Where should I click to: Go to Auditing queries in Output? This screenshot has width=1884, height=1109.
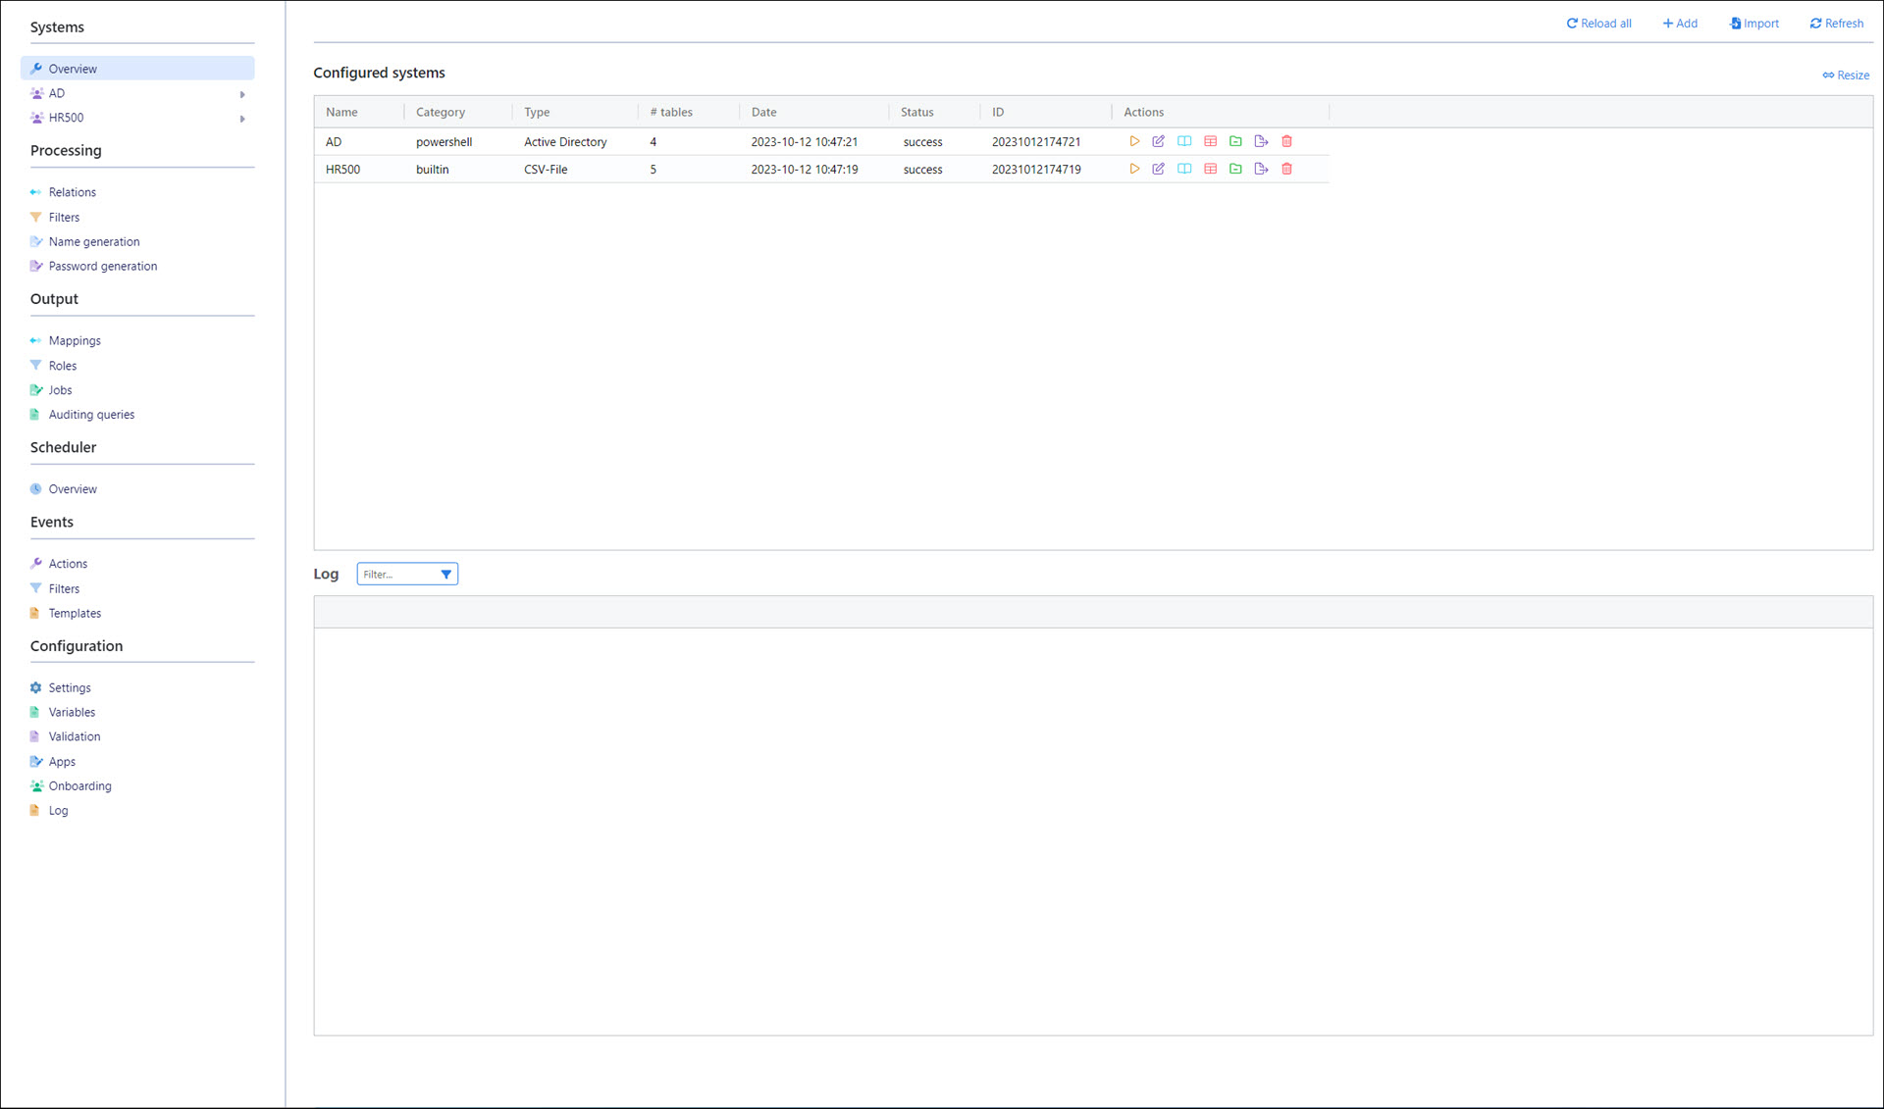(x=91, y=414)
